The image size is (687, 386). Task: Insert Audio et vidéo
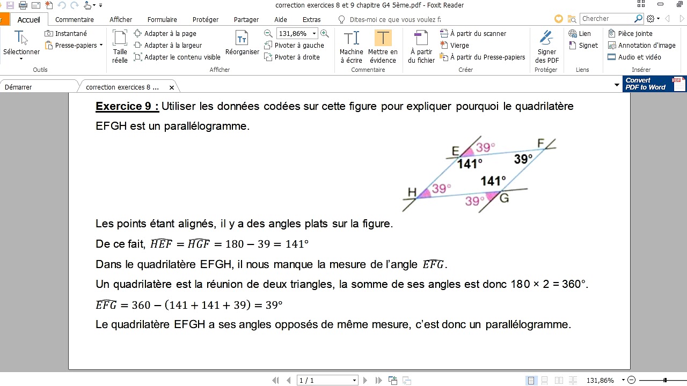(x=634, y=57)
